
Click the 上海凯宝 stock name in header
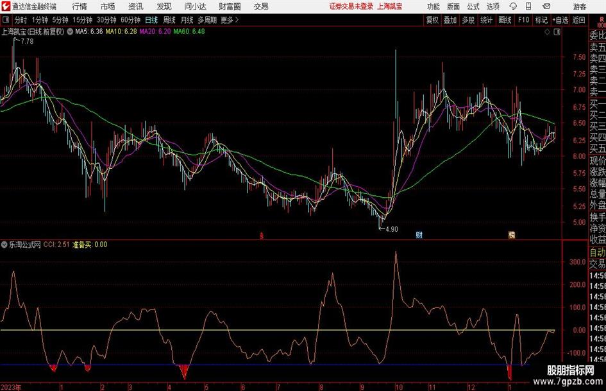[389, 6]
